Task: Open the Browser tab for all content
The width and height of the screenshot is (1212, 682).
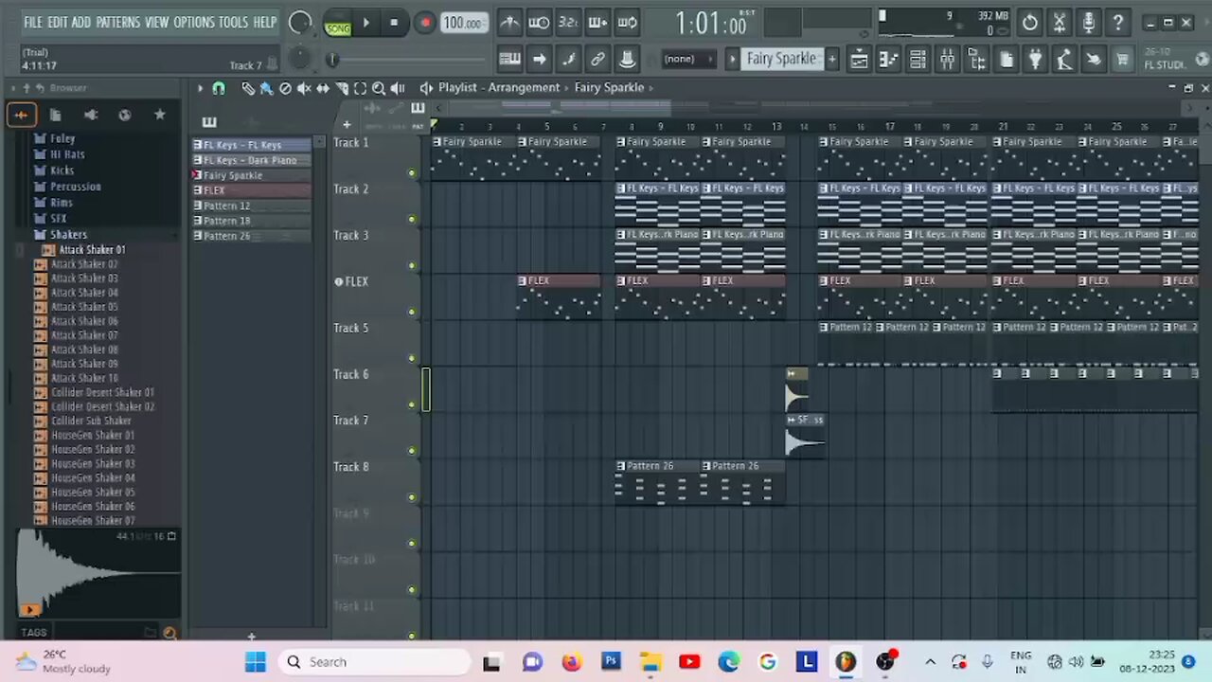Action: pos(21,115)
